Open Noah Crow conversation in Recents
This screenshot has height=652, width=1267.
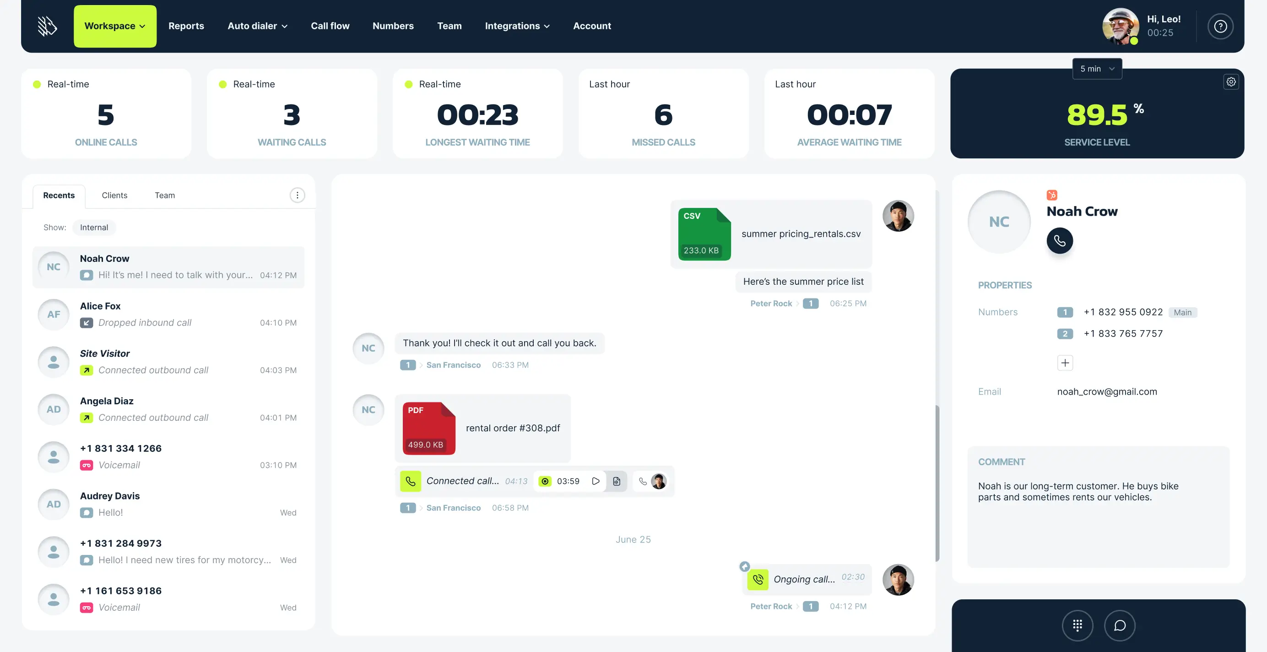point(168,267)
